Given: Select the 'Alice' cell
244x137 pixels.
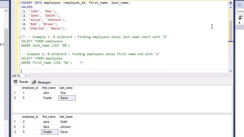Looking at the screenshot, I should 50,127.
